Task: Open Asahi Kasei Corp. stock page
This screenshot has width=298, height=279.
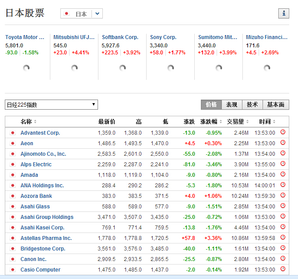Action: [x=42, y=228]
